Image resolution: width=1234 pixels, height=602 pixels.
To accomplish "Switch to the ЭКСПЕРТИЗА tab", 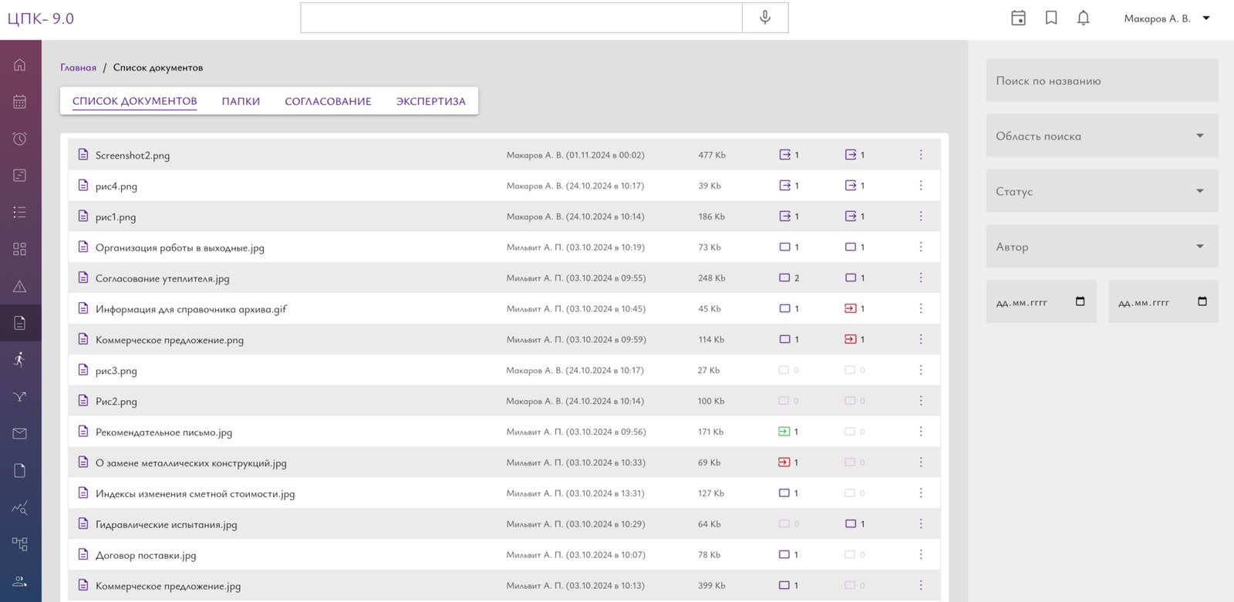I will [x=431, y=101].
